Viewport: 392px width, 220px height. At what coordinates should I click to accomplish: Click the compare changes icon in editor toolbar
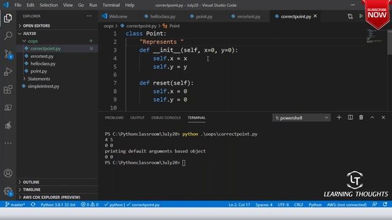coord(350,16)
